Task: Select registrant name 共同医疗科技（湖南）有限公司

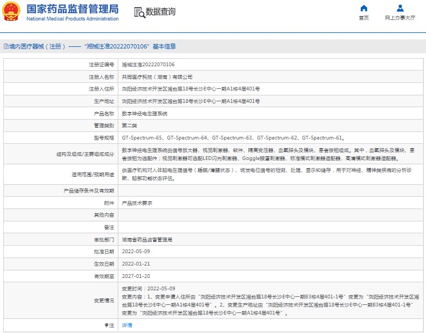Action: [x=157, y=77]
